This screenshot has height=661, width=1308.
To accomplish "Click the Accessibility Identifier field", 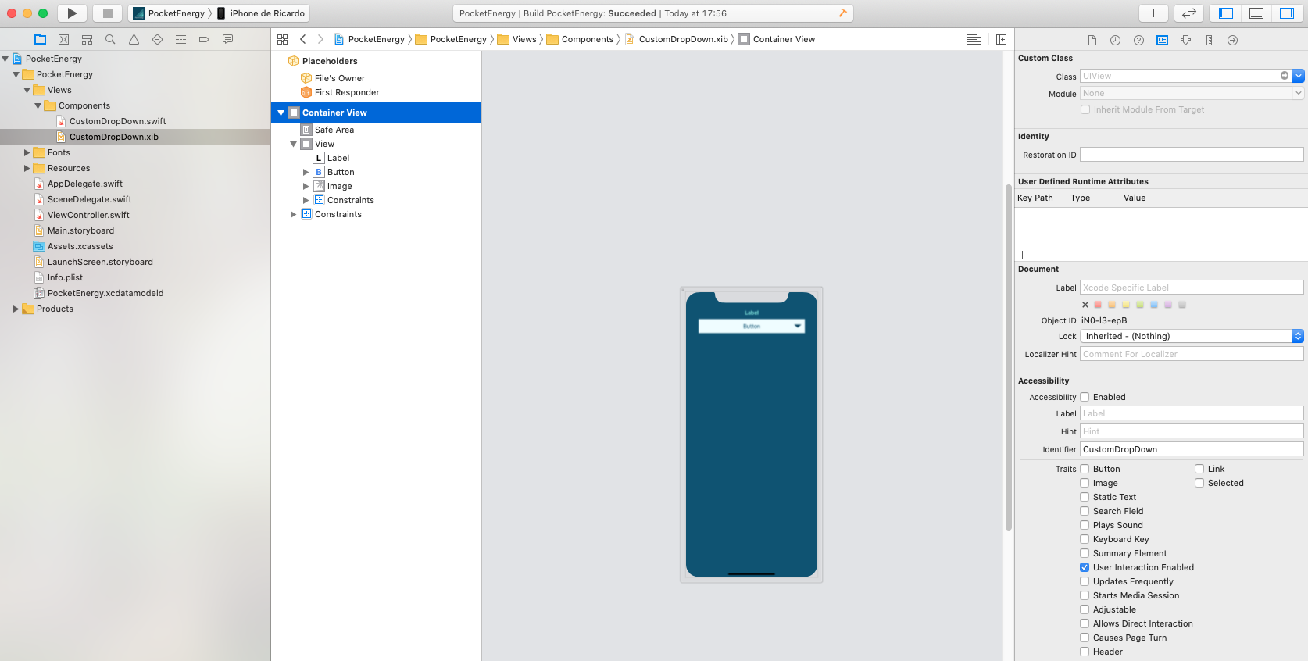I will tap(1191, 449).
